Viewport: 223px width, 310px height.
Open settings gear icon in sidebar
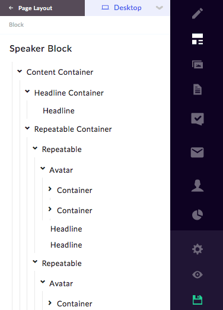[197, 249]
